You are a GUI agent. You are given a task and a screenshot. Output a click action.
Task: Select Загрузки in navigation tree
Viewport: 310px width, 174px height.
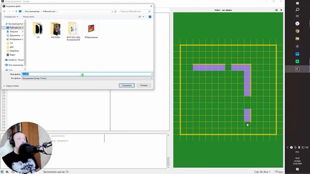click(14, 31)
